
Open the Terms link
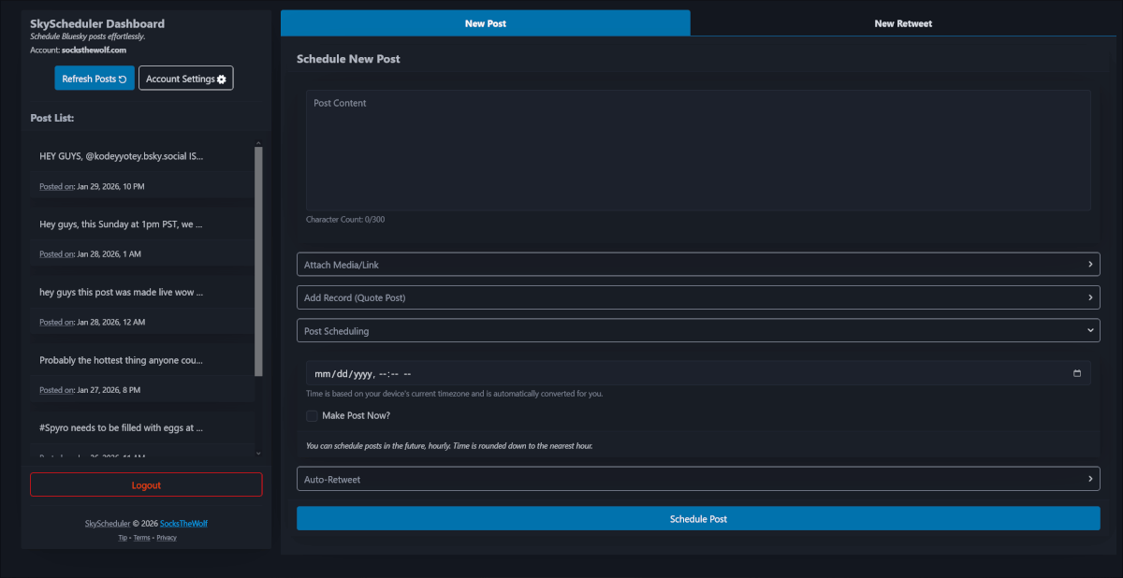click(x=141, y=537)
